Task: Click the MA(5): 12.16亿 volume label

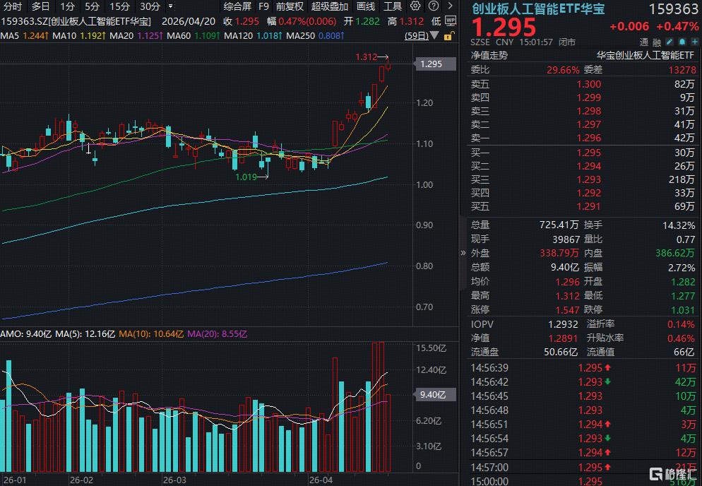Action: pos(85,334)
